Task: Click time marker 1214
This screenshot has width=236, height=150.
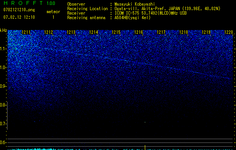Action: (x=94, y=32)
